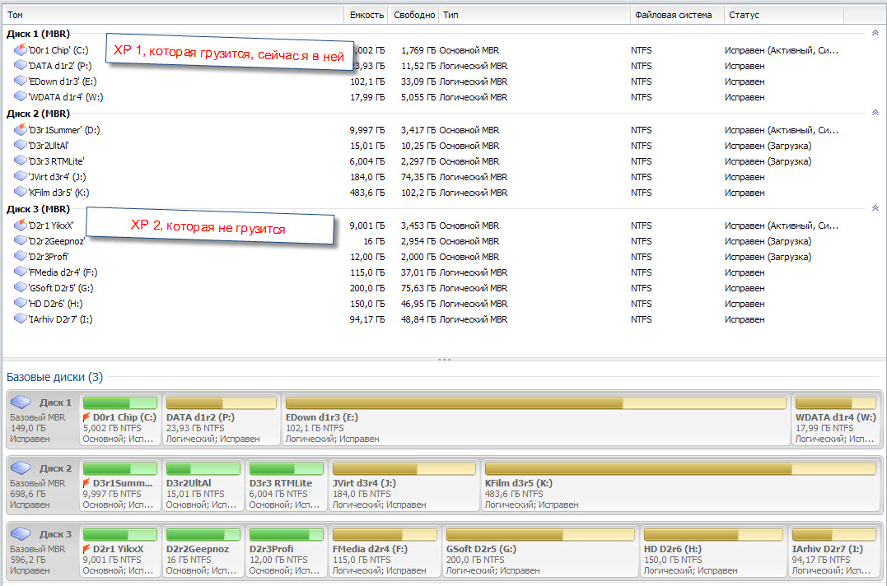The width and height of the screenshot is (887, 586).
Task: Click volume icon of 'D3r2UltAl' row
Action: pyautogui.click(x=21, y=145)
